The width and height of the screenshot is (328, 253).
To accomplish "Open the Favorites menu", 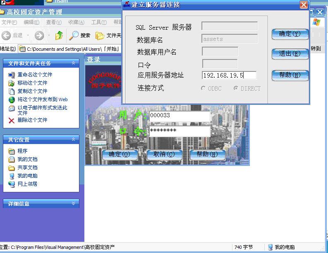I will tap(76, 22).
